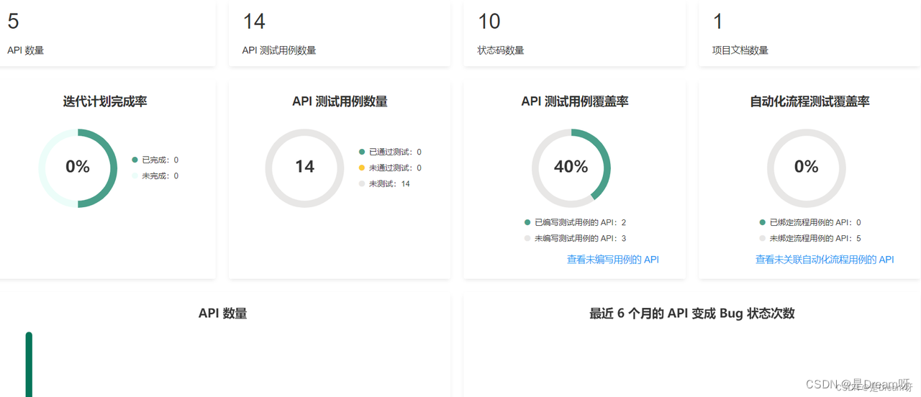Screen dimensions: 921x397
Task: Click the label '项目文档数量'
Action: (x=740, y=50)
